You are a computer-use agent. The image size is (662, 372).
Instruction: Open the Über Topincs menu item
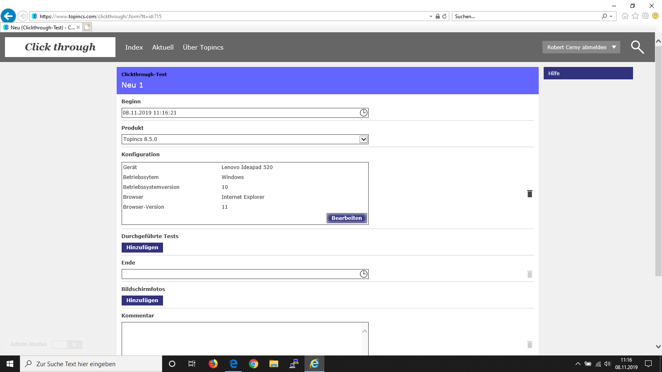[203, 48]
